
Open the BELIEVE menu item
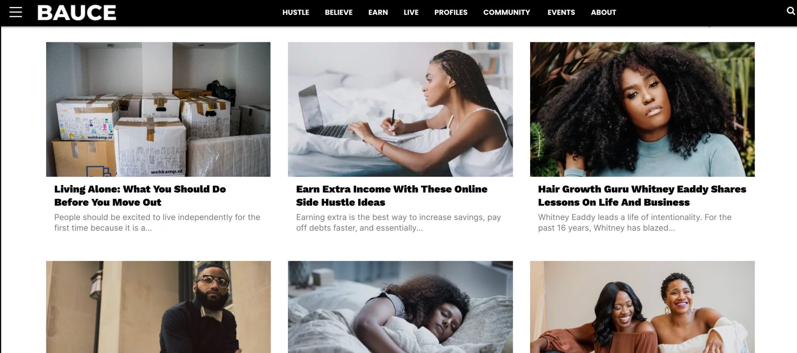[x=339, y=12]
